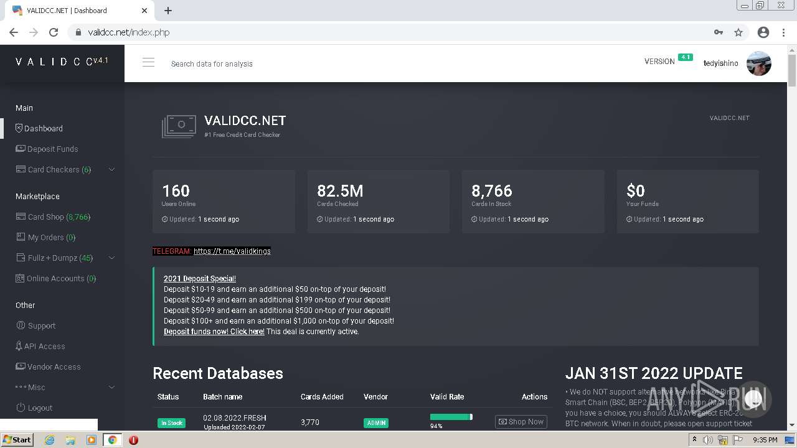Image resolution: width=797 pixels, height=448 pixels.
Task: Click the red stop-sign icon on taskbar
Action: pos(133,440)
